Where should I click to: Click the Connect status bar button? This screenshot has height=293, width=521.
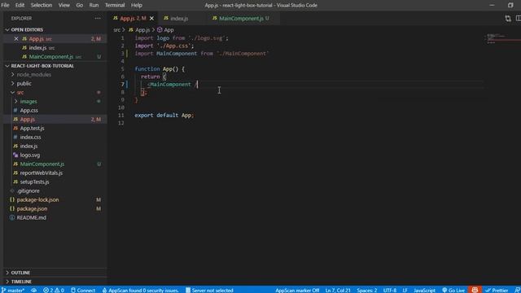tap(83, 290)
